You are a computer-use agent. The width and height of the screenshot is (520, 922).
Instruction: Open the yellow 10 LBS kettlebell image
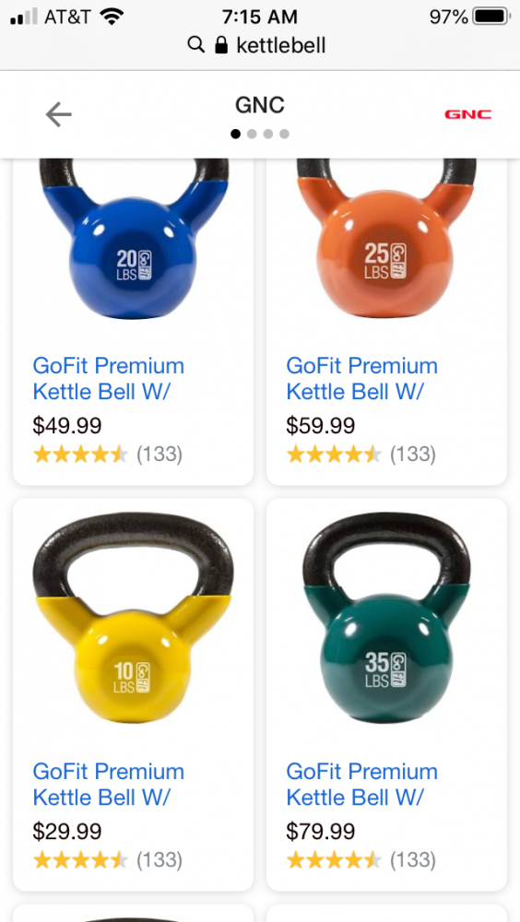click(134, 618)
